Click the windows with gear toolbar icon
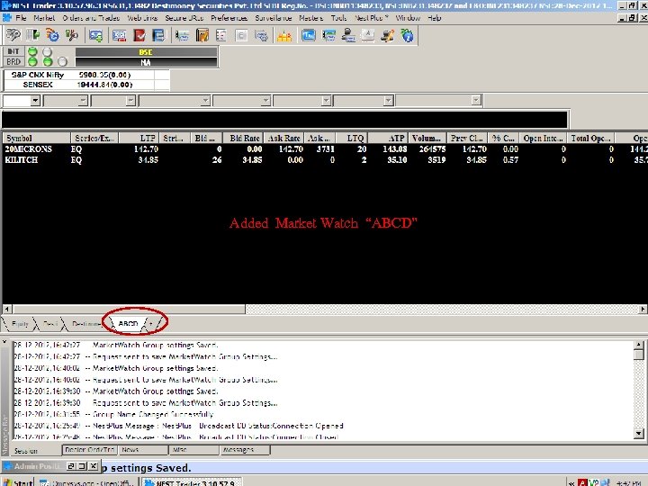The height and width of the screenshot is (486, 648). coord(261,35)
